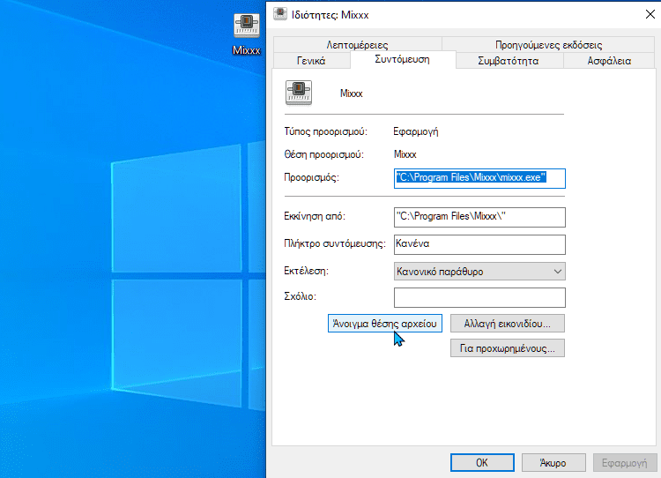The image size is (661, 478).
Task: Click the Άνοιγμα θέσης αρχείου button
Action: [385, 324]
